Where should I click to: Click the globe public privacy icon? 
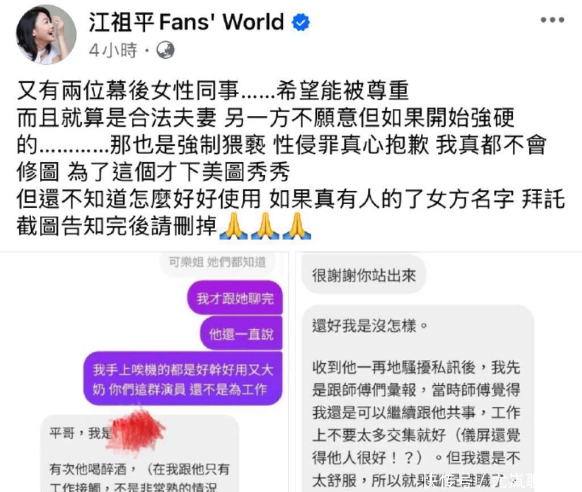(x=166, y=50)
